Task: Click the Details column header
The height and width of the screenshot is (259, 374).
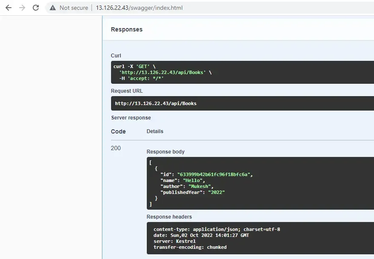Action: pos(154,131)
